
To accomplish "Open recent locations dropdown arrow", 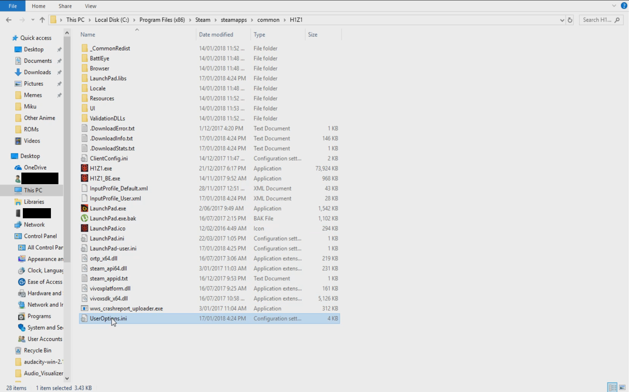I will (33, 20).
